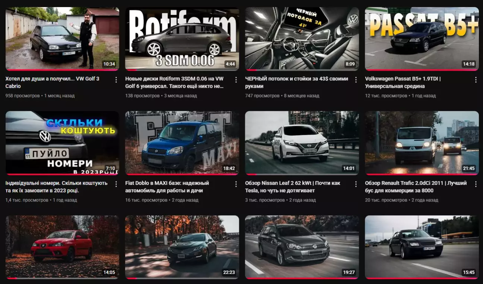Play the VW Golf 3 Cabrio thumbnail

click(62, 39)
